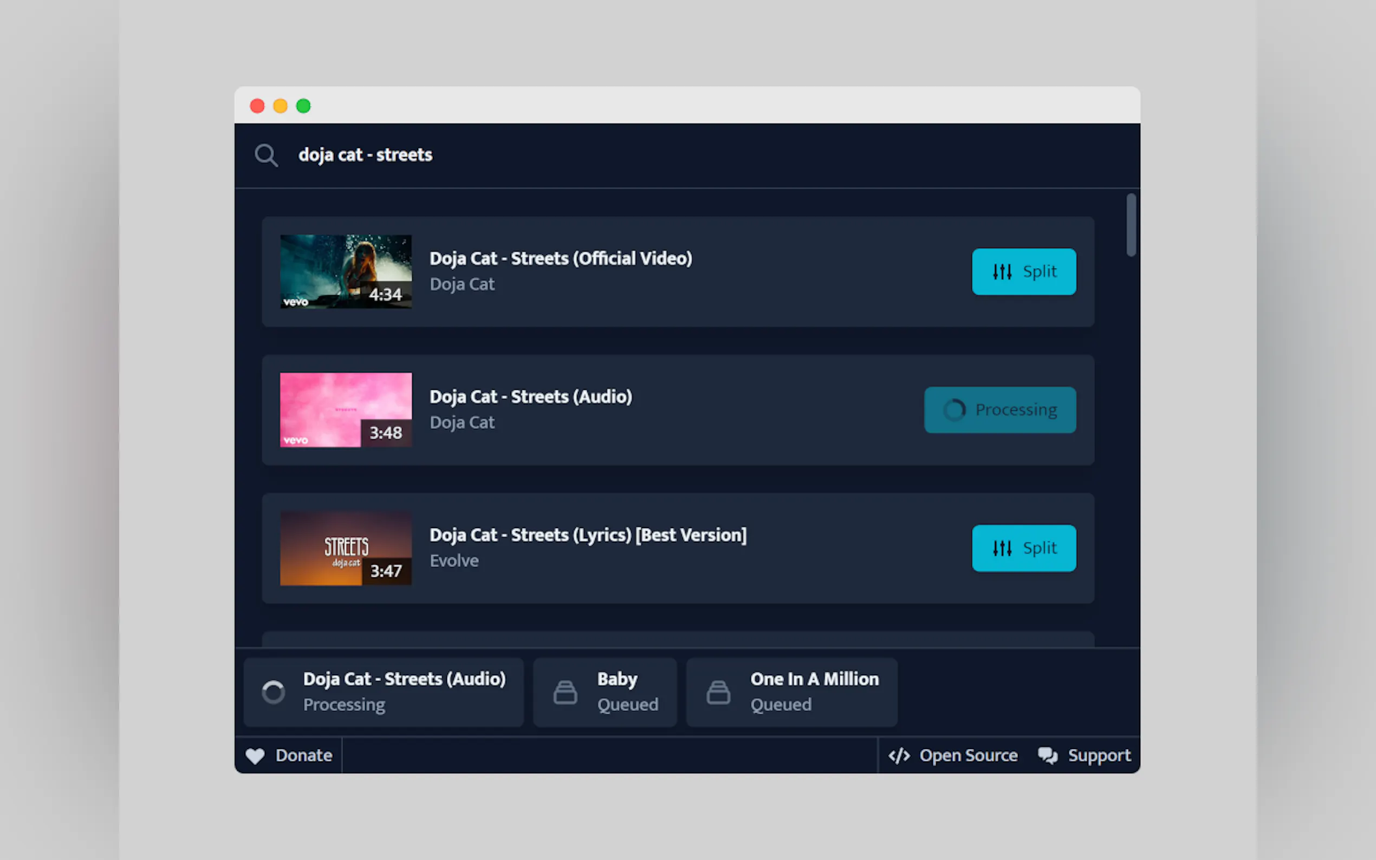Click the spinner icon in the Streets (Audio) queue item
The image size is (1376, 860).
tap(273, 692)
